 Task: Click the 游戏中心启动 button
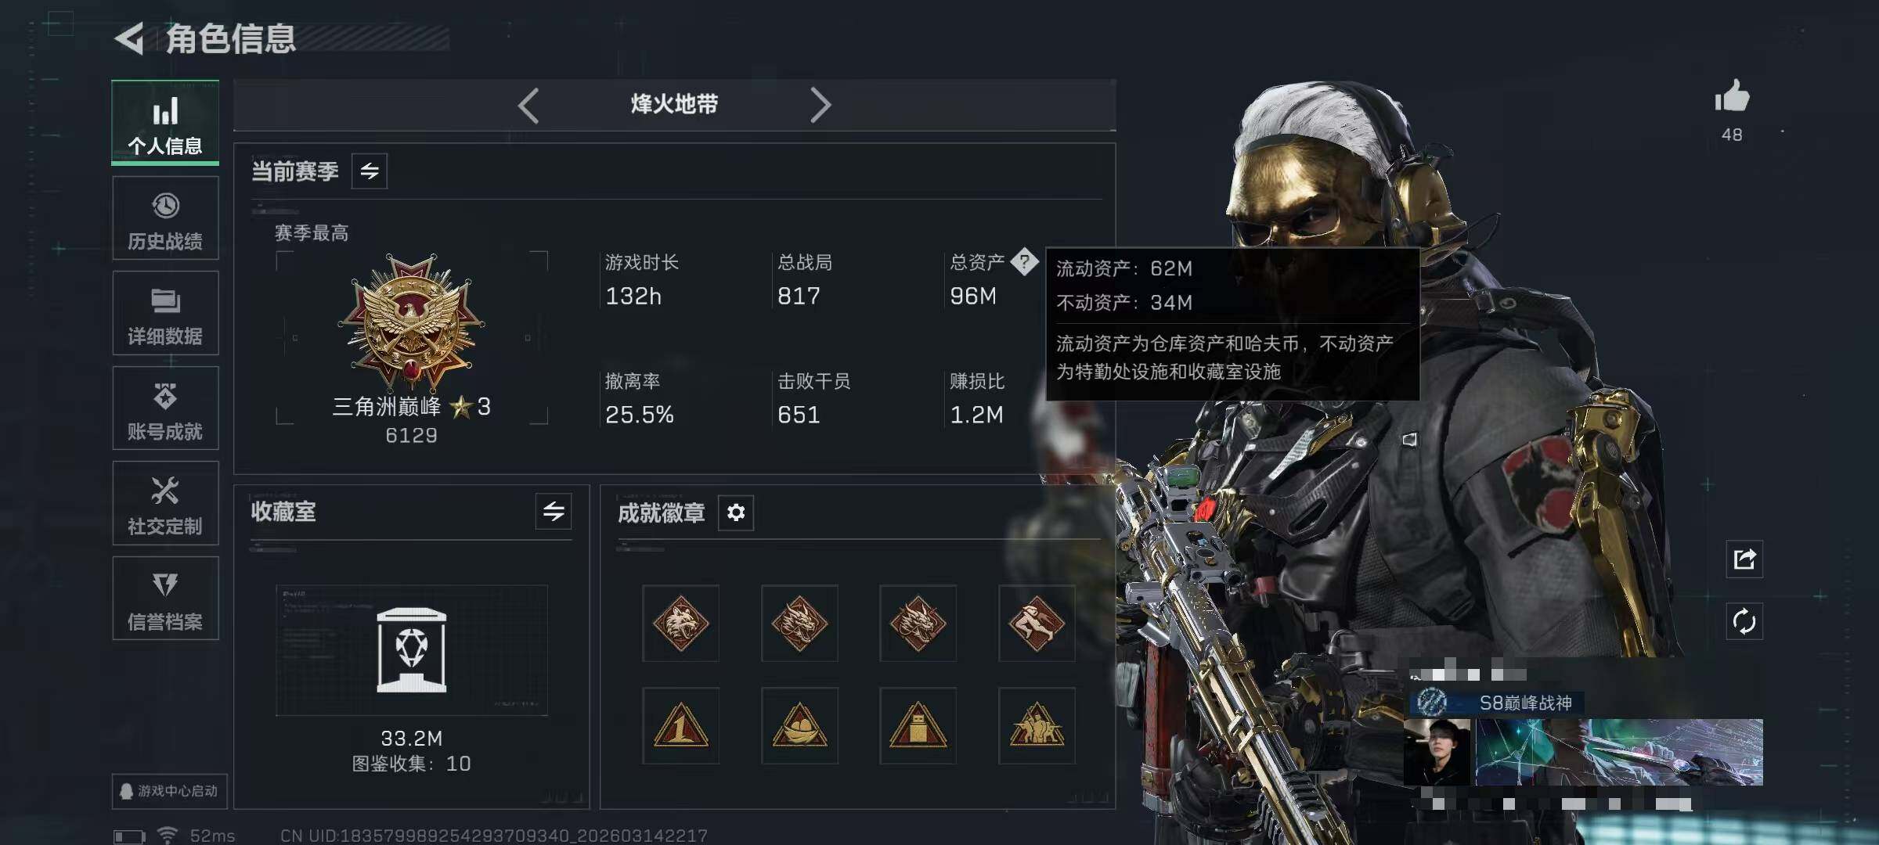point(169,791)
